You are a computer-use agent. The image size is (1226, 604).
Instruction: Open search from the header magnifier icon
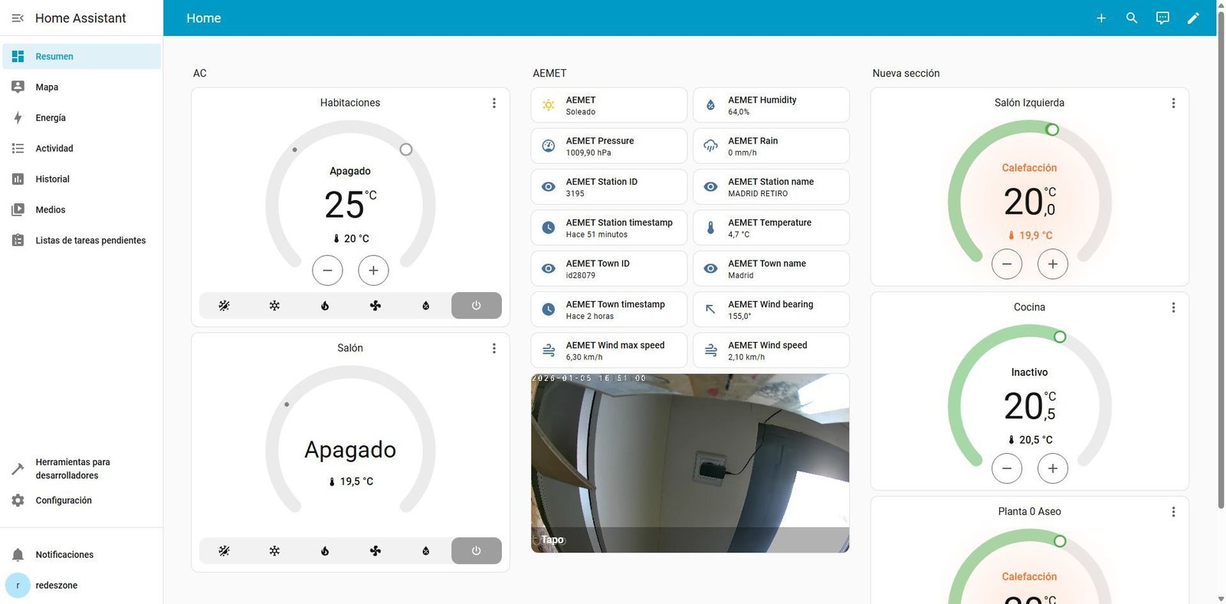click(x=1132, y=18)
